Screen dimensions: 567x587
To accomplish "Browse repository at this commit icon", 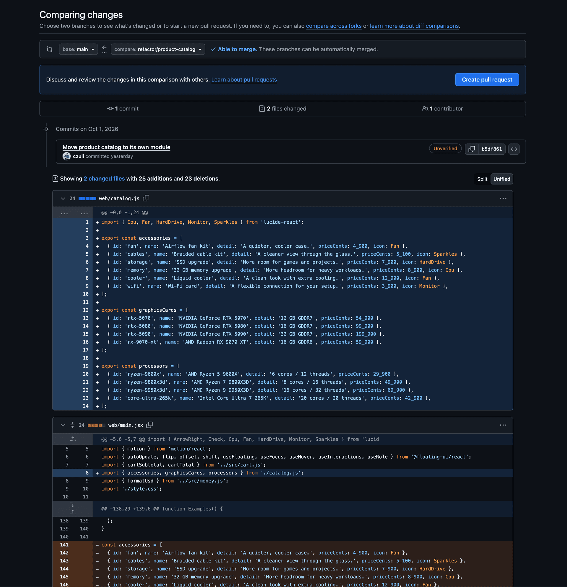I will click(x=514, y=149).
